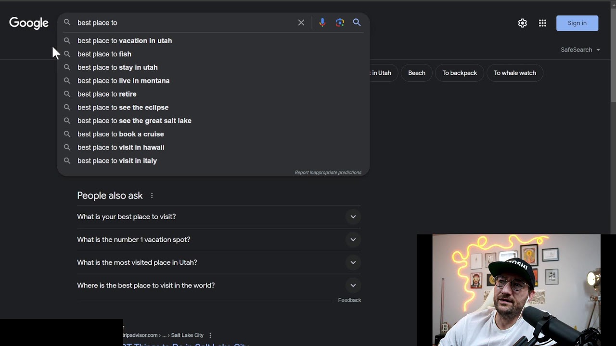Viewport: 616px width, 346px height.
Task: Select the Beach filter chip
Action: pyautogui.click(x=416, y=73)
